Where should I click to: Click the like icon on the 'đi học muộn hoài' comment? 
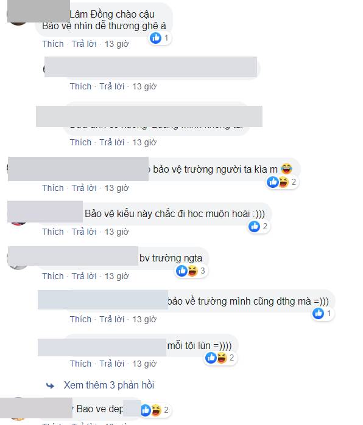(255, 226)
